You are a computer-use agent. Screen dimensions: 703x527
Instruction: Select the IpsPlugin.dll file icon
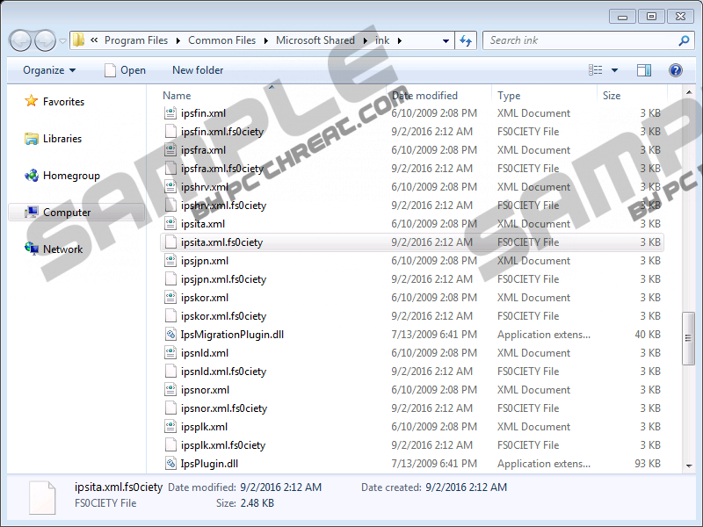click(x=172, y=464)
